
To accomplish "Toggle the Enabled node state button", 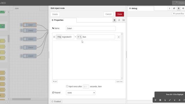I will point(56,101).
